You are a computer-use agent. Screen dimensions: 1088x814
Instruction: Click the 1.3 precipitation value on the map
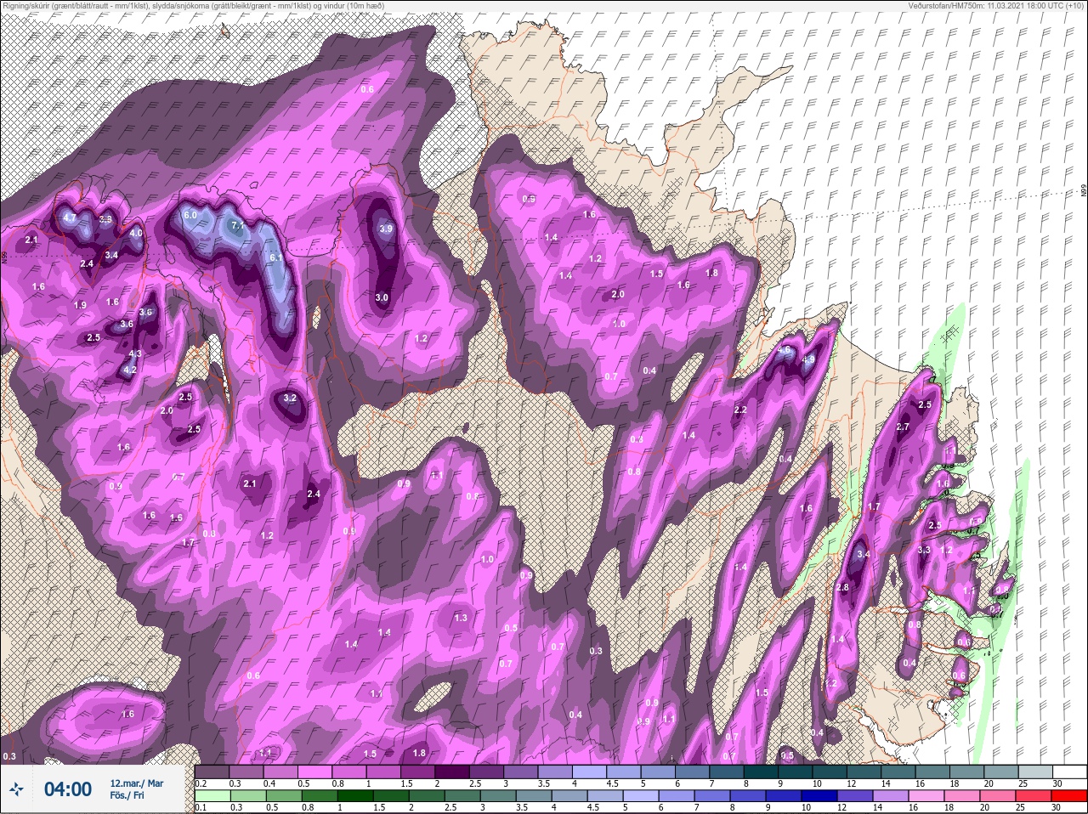tap(461, 618)
